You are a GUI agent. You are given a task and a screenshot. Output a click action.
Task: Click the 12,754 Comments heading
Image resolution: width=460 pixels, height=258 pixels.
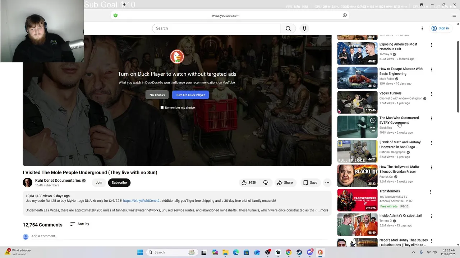42,225
